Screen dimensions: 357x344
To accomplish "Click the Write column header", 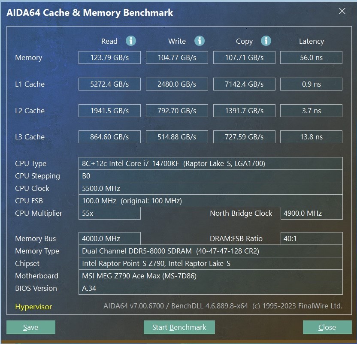I will click(x=177, y=41).
